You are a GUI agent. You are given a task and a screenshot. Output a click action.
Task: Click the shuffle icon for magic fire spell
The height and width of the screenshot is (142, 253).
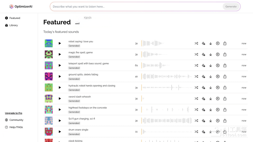click(196, 54)
